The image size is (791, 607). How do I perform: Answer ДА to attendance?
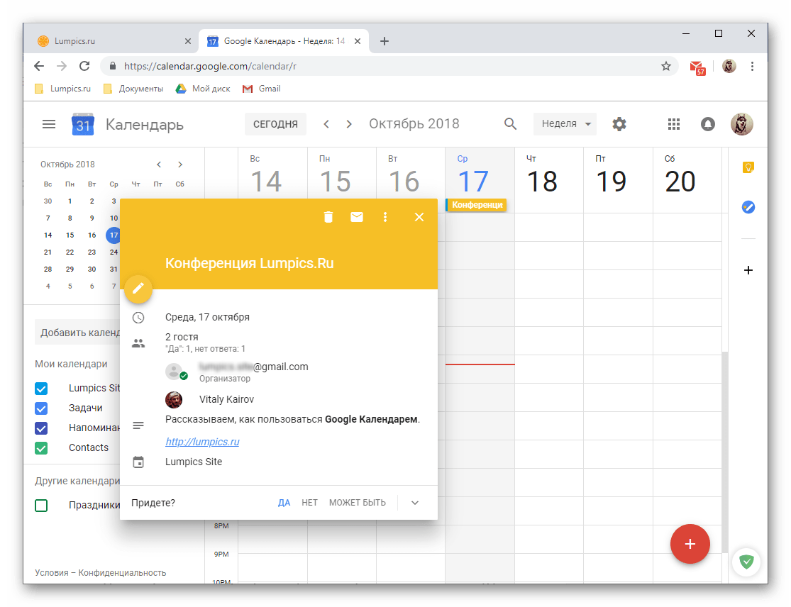click(x=284, y=503)
